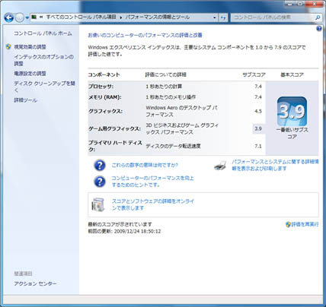This screenshot has width=326, height=307.
Task: Click the search magnifier icon
Action: click(x=318, y=17)
